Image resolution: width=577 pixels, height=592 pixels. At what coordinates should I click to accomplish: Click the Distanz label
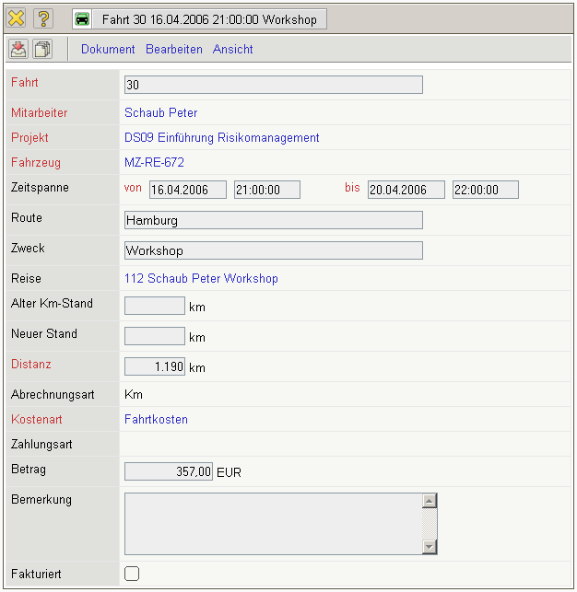pyautogui.click(x=31, y=364)
